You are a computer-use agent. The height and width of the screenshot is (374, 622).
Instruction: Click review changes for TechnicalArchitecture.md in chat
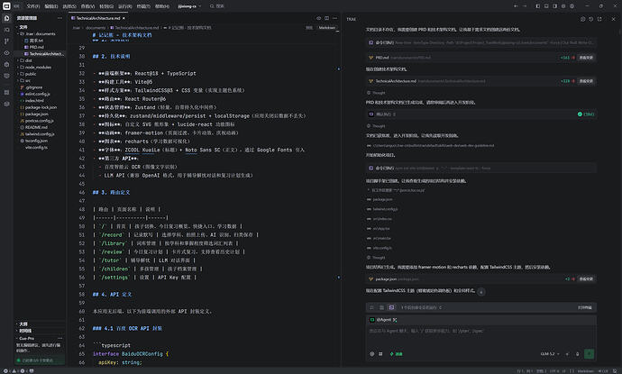586,81
